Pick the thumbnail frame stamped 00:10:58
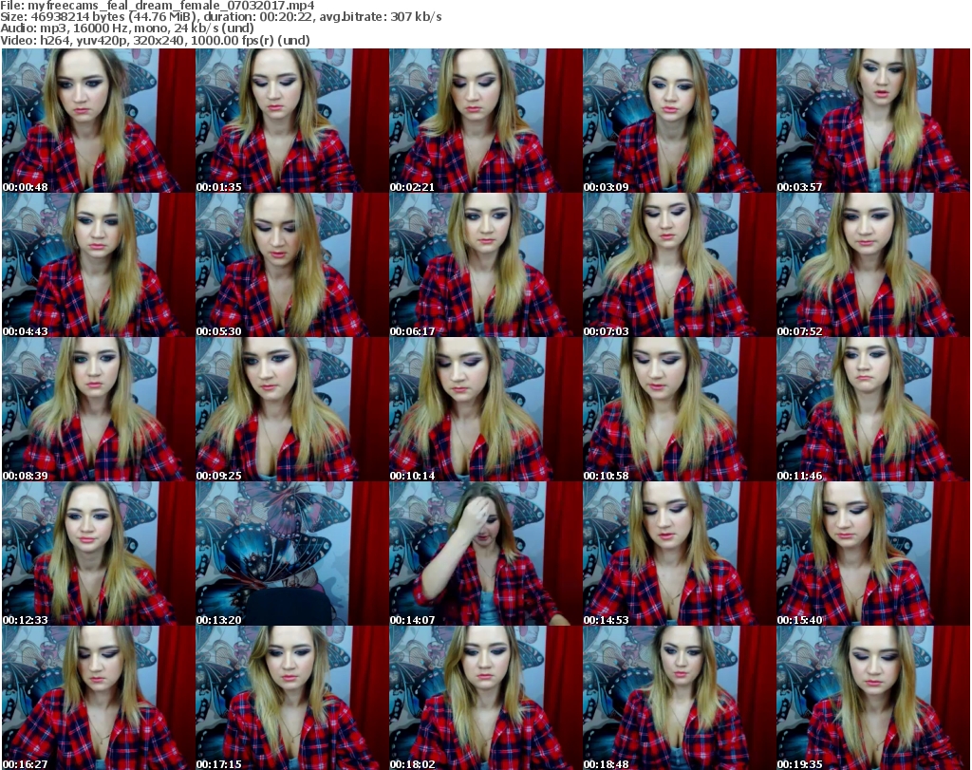The image size is (972, 770). coord(680,409)
